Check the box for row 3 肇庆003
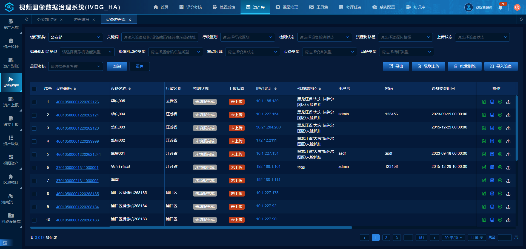 [x=34, y=128]
